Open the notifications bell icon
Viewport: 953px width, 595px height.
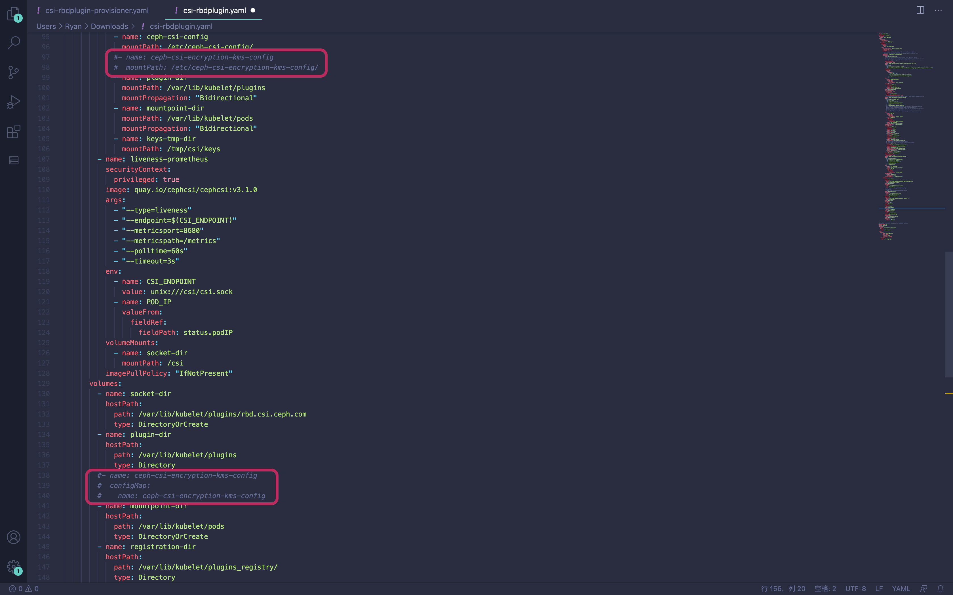tap(941, 589)
